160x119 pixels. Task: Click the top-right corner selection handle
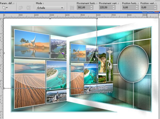pyautogui.click(x=97, y=19)
